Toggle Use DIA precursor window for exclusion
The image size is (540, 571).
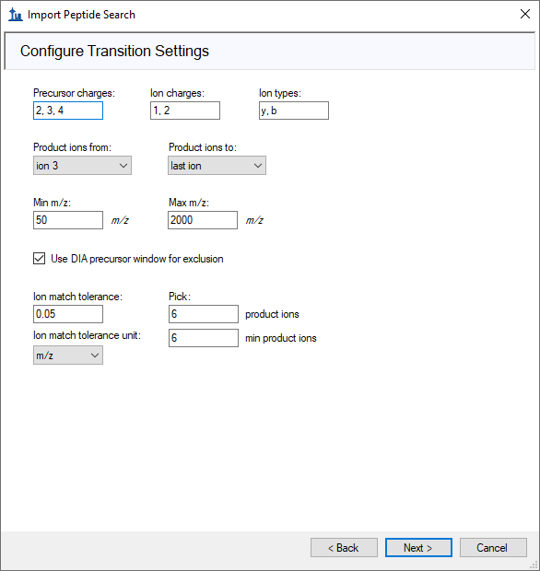coord(40,259)
